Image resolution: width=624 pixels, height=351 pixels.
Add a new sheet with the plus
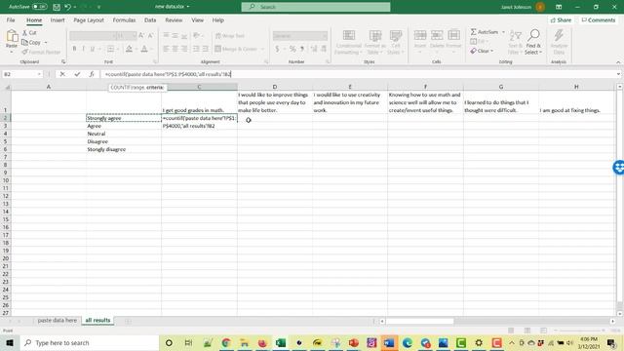[x=128, y=321]
